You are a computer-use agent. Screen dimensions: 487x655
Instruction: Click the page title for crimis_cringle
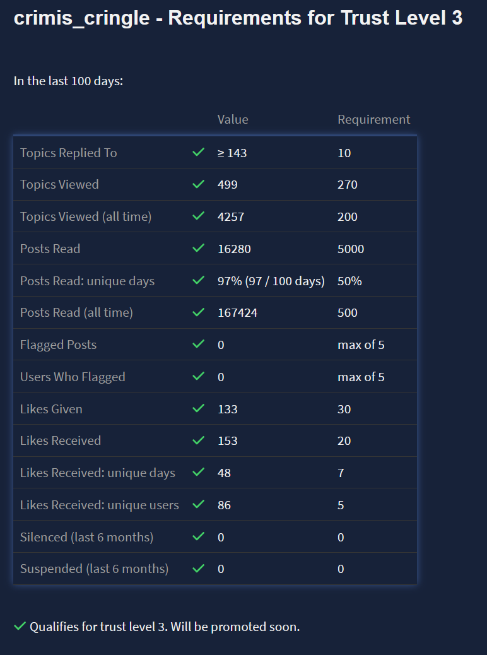pos(238,18)
